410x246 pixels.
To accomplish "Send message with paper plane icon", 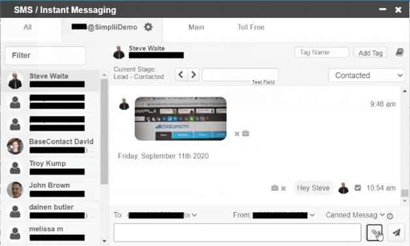I will (x=396, y=232).
